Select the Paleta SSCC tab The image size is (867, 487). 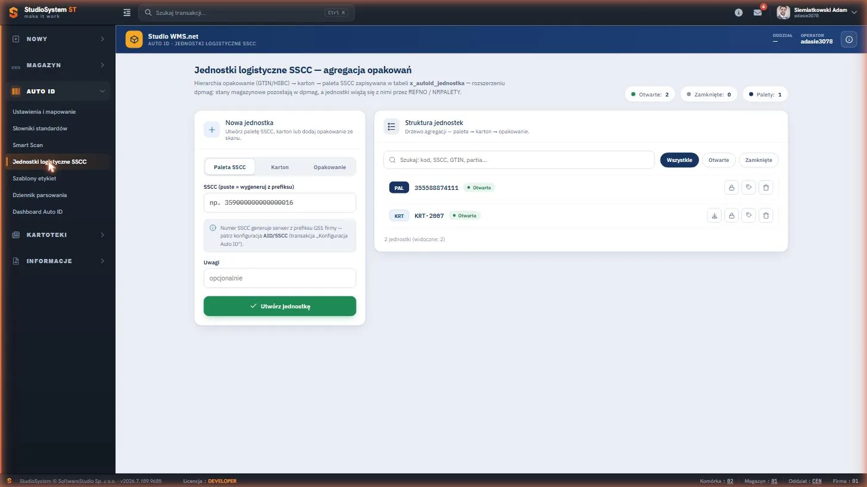click(230, 167)
